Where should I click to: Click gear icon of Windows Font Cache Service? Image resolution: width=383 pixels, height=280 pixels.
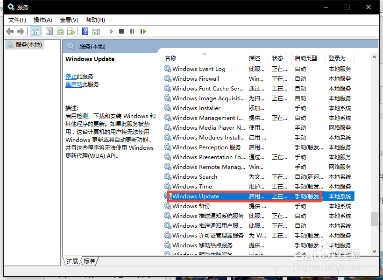tap(167, 88)
